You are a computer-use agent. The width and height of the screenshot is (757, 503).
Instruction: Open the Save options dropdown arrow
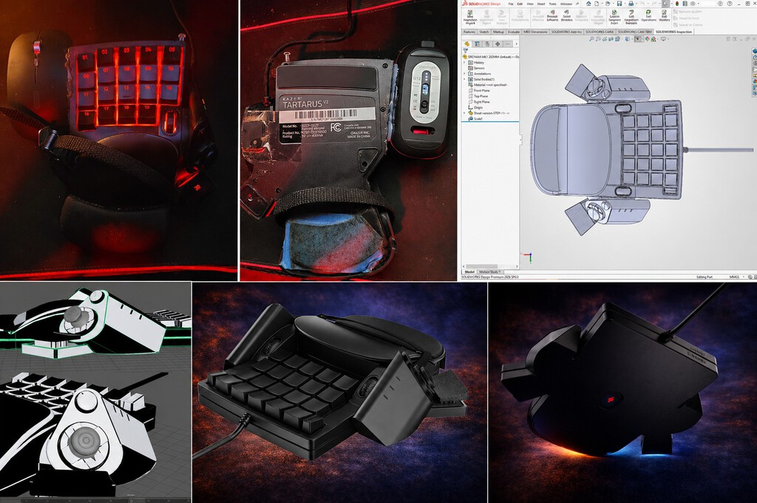coord(625,4)
